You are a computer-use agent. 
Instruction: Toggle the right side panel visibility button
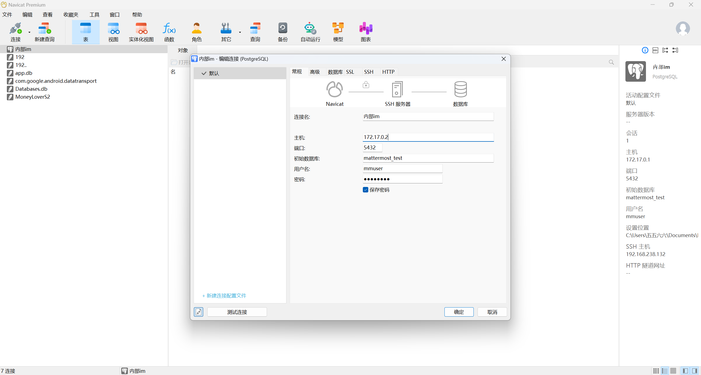click(695, 371)
